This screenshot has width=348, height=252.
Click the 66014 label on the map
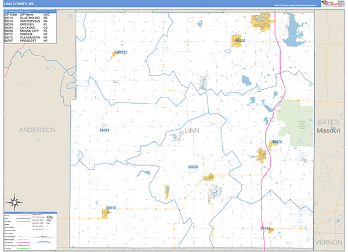click(104, 130)
